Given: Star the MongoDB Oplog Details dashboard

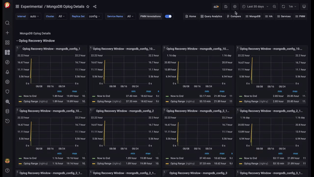Looking at the screenshot, I should pyautogui.click(x=88, y=7).
